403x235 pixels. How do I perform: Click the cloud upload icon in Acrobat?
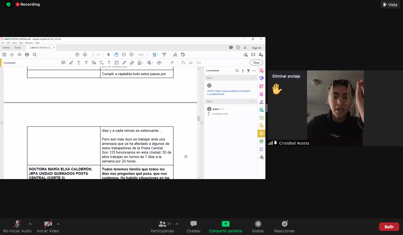coord(20,55)
